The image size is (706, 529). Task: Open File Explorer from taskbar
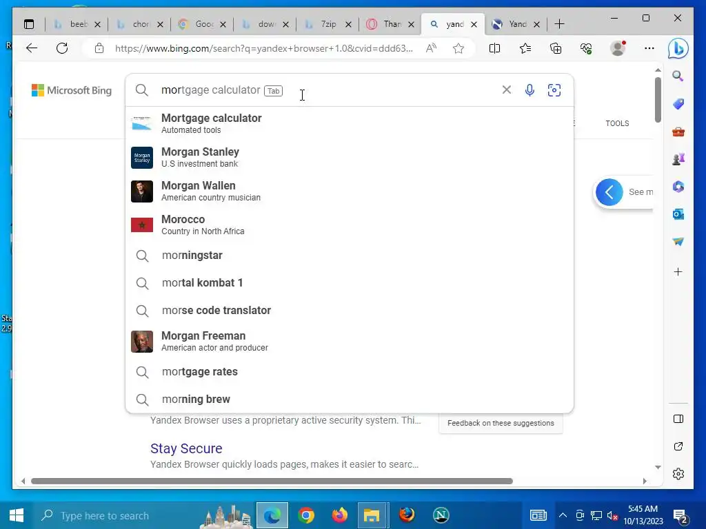(372, 515)
